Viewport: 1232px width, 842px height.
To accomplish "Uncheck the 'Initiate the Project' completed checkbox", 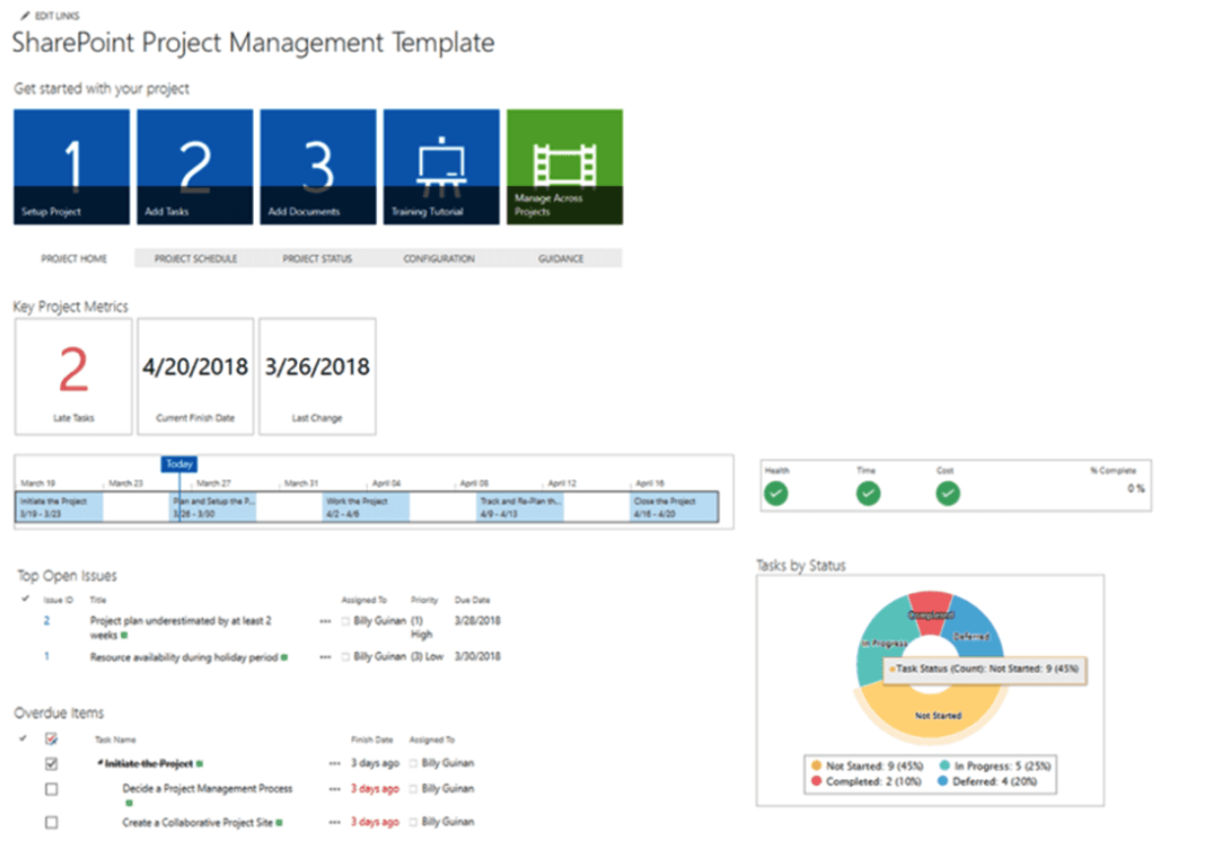I will [52, 763].
